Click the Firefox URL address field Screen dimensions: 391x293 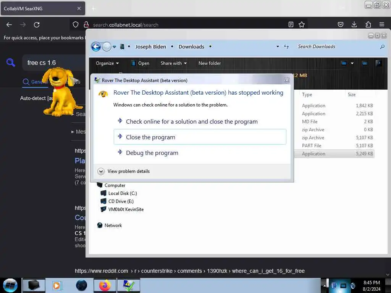coord(189,25)
